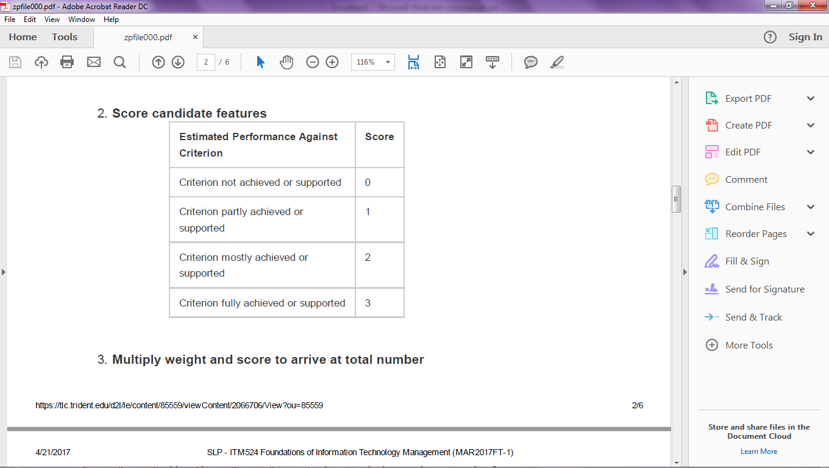The width and height of the screenshot is (829, 468).
Task: Click the Zoom out minus icon
Action: (x=313, y=62)
